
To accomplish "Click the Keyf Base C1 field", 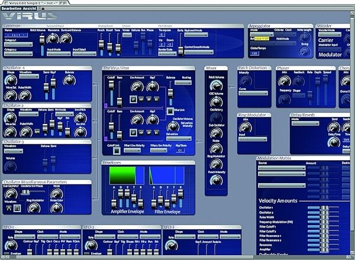I will pos(180,150).
